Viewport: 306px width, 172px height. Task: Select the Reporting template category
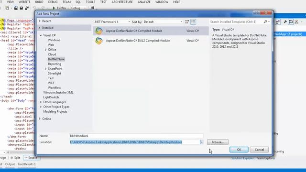click(55, 64)
